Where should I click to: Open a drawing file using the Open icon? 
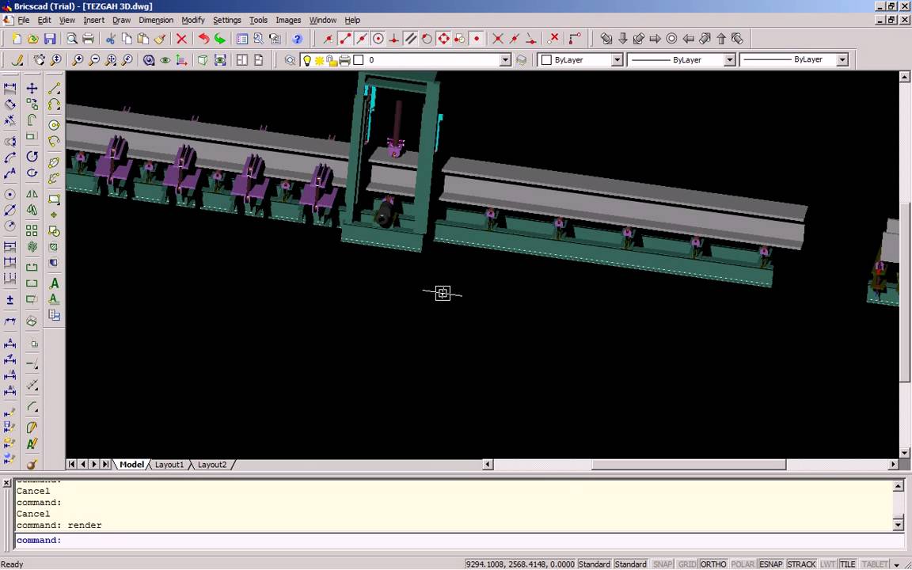click(33, 39)
